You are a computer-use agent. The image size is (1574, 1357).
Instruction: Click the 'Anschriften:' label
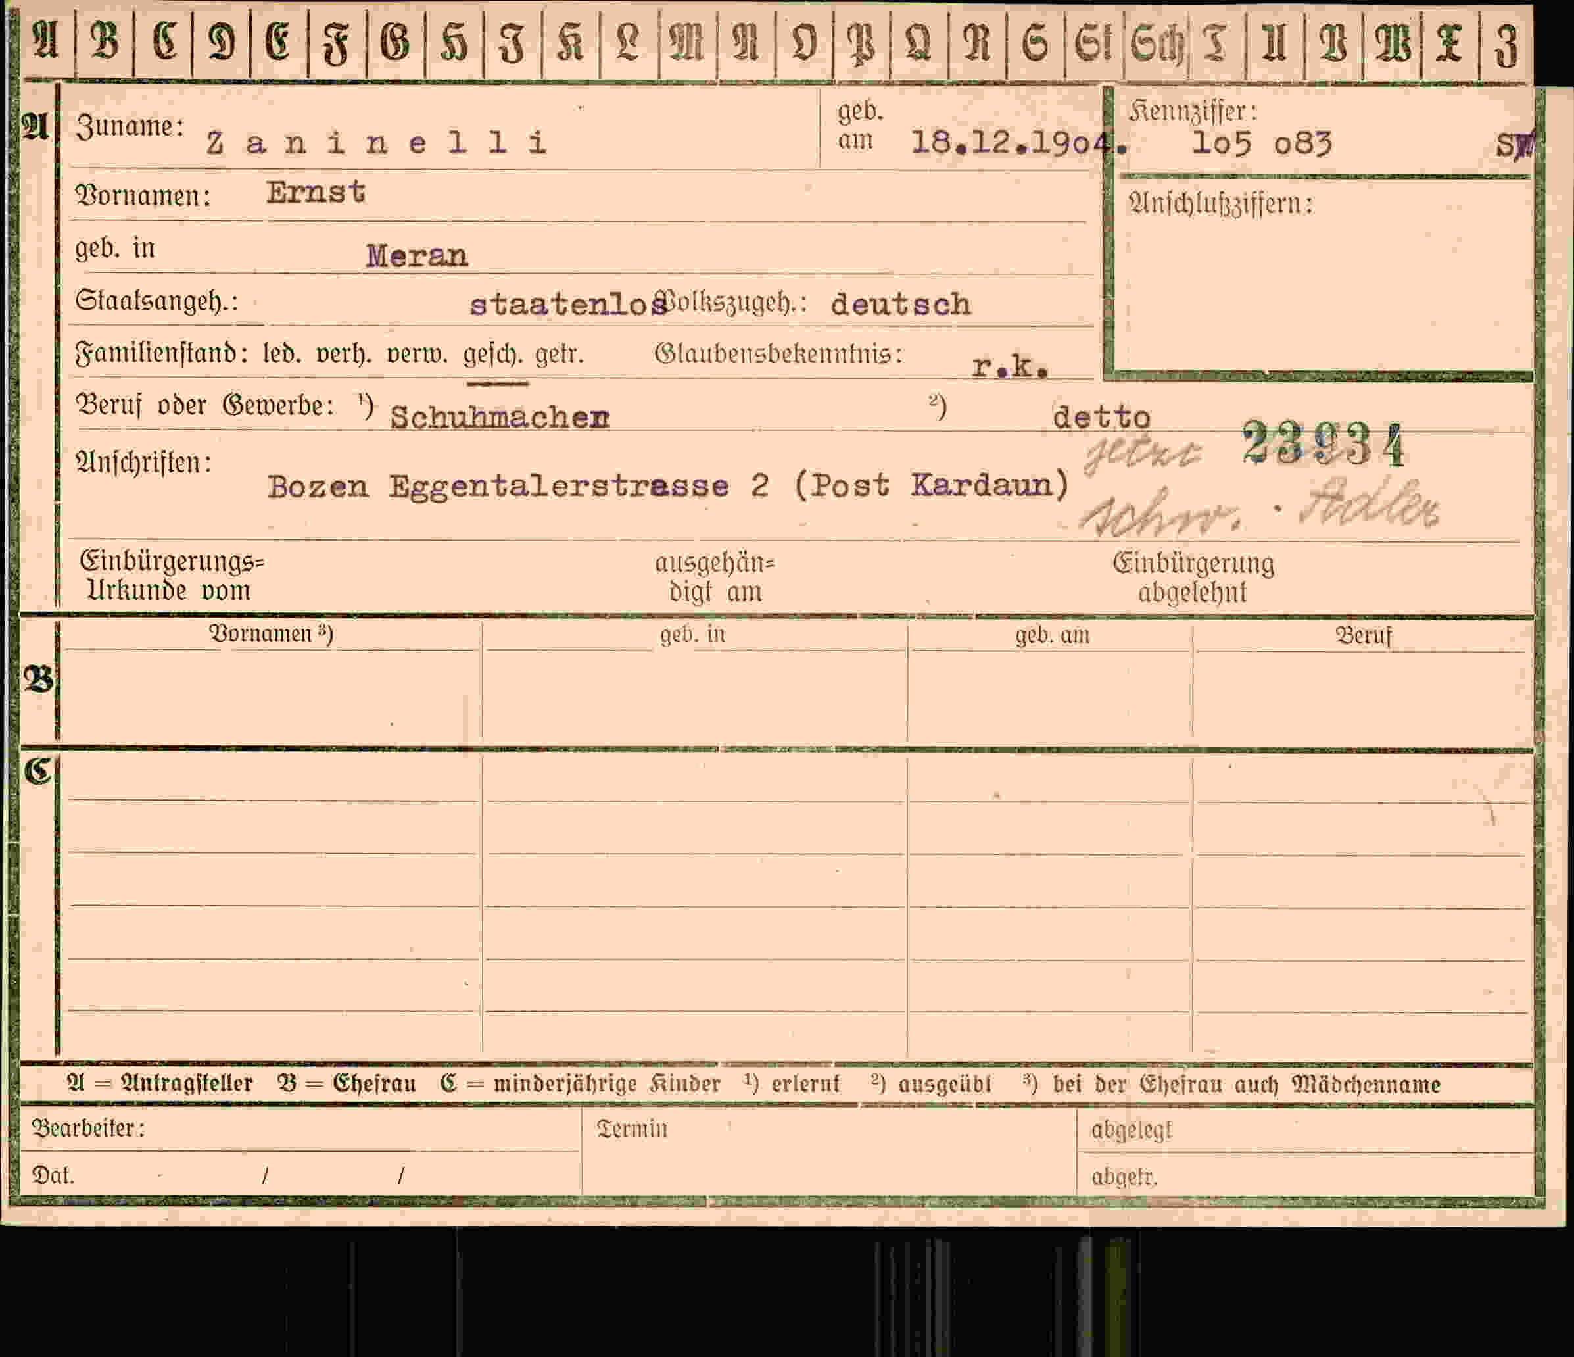143,462
